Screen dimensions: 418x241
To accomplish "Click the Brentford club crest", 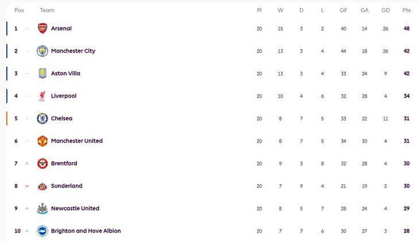I will coord(42,163).
